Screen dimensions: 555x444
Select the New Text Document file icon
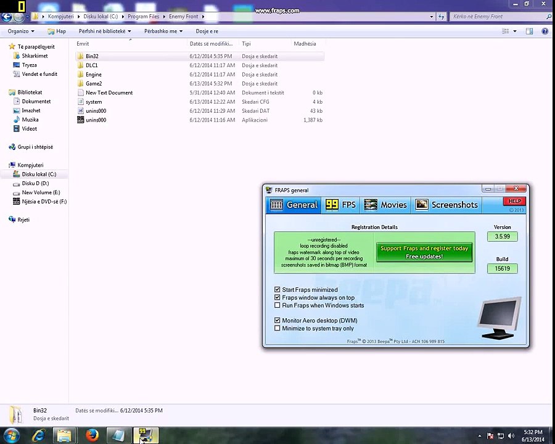tap(80, 92)
